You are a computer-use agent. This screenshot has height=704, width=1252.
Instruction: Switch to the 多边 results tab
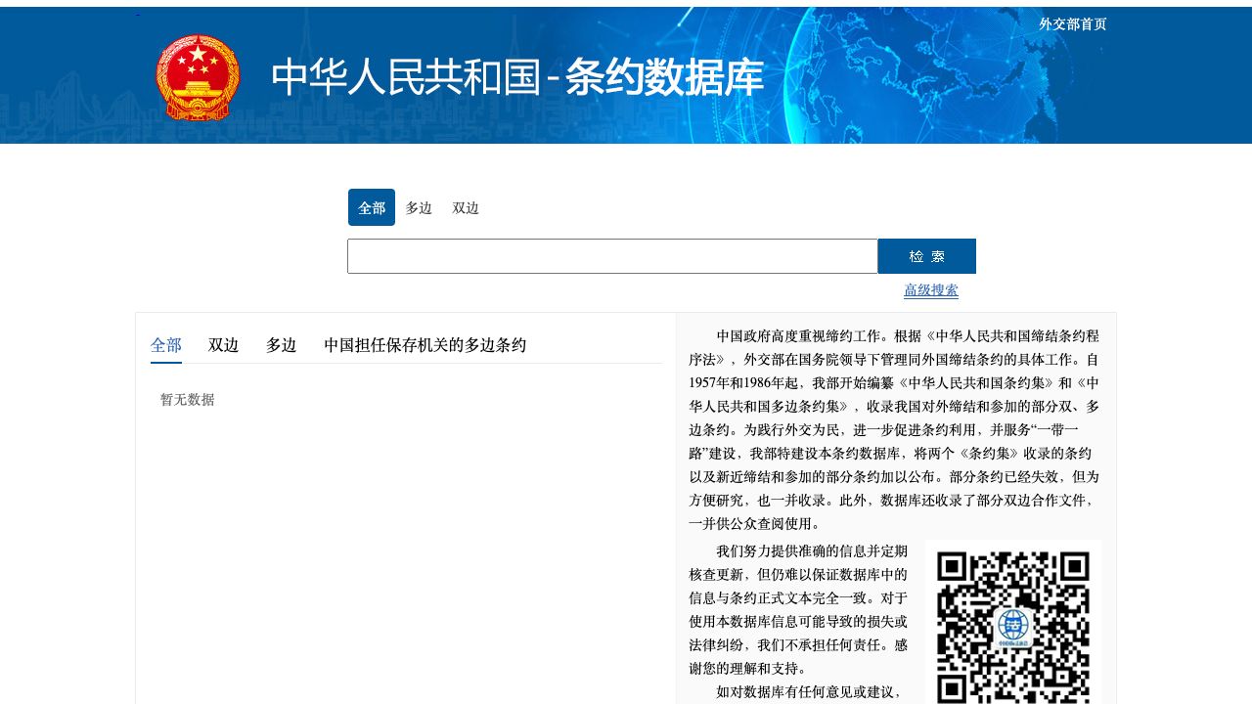(281, 345)
